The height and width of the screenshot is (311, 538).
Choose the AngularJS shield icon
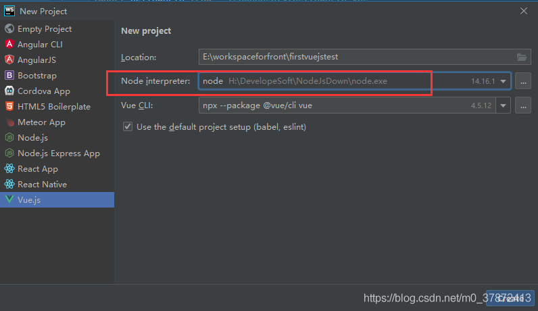9,59
